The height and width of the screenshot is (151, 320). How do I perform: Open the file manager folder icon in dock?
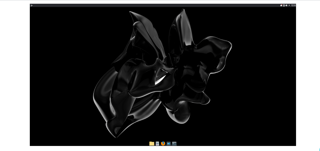point(152,144)
